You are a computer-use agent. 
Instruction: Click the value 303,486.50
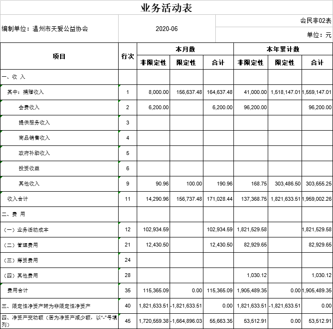(x=288, y=184)
